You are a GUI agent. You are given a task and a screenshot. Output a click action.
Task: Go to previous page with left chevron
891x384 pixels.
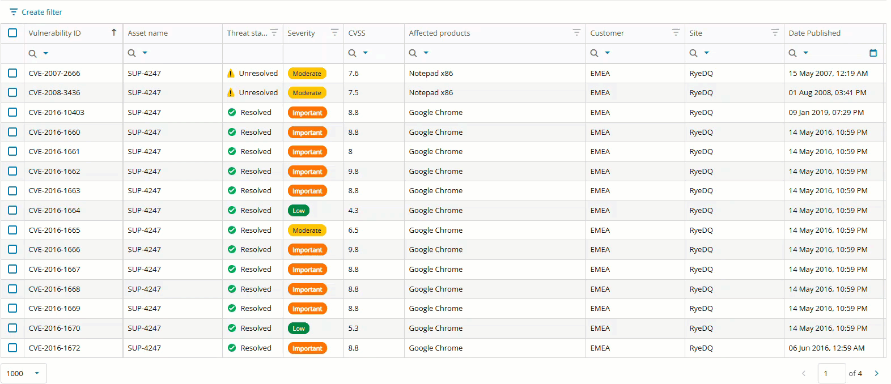click(x=803, y=373)
